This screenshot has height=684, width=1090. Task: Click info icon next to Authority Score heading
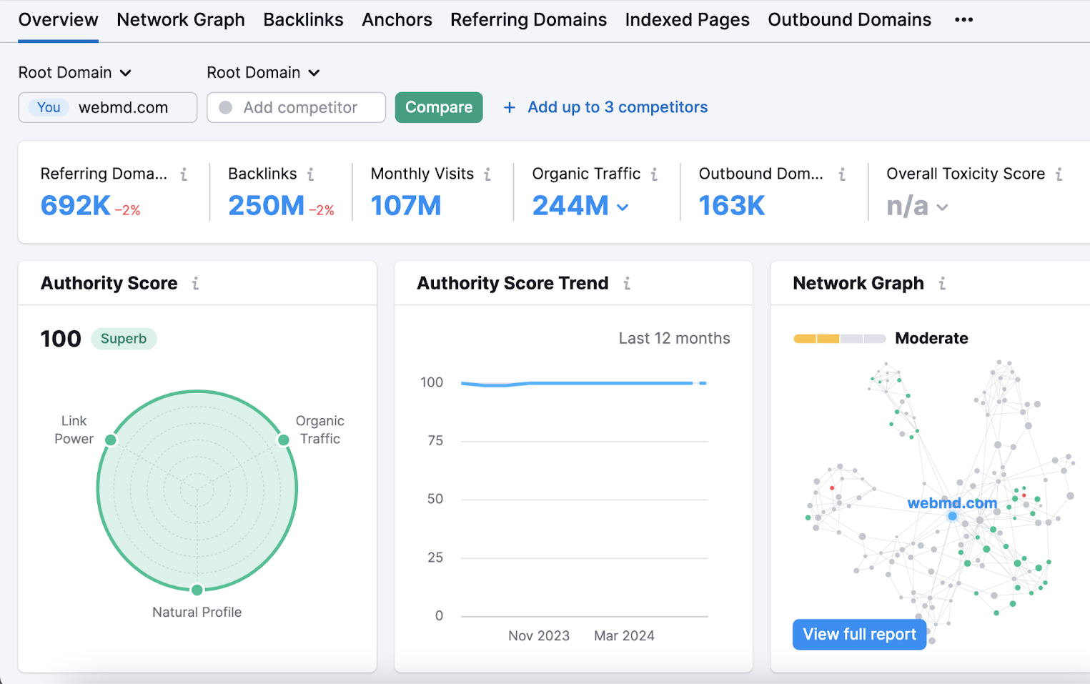coord(195,283)
